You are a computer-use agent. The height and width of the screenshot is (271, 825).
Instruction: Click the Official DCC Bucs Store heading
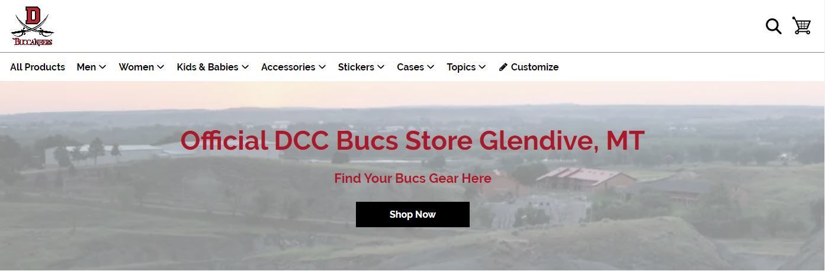(412, 141)
